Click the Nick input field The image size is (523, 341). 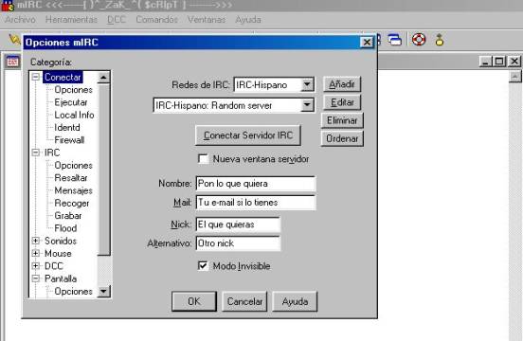(x=238, y=224)
